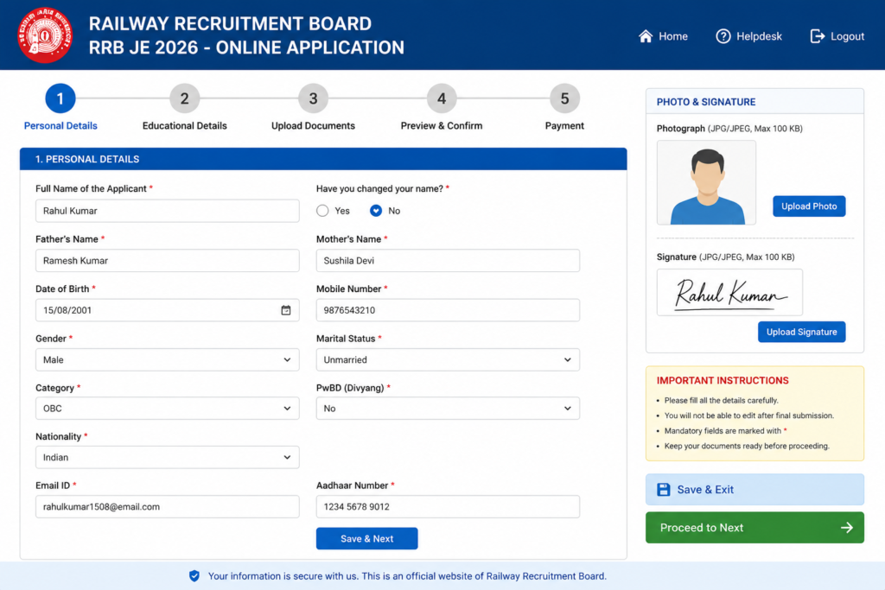
Task: Click the Home house icon
Action: pos(645,36)
